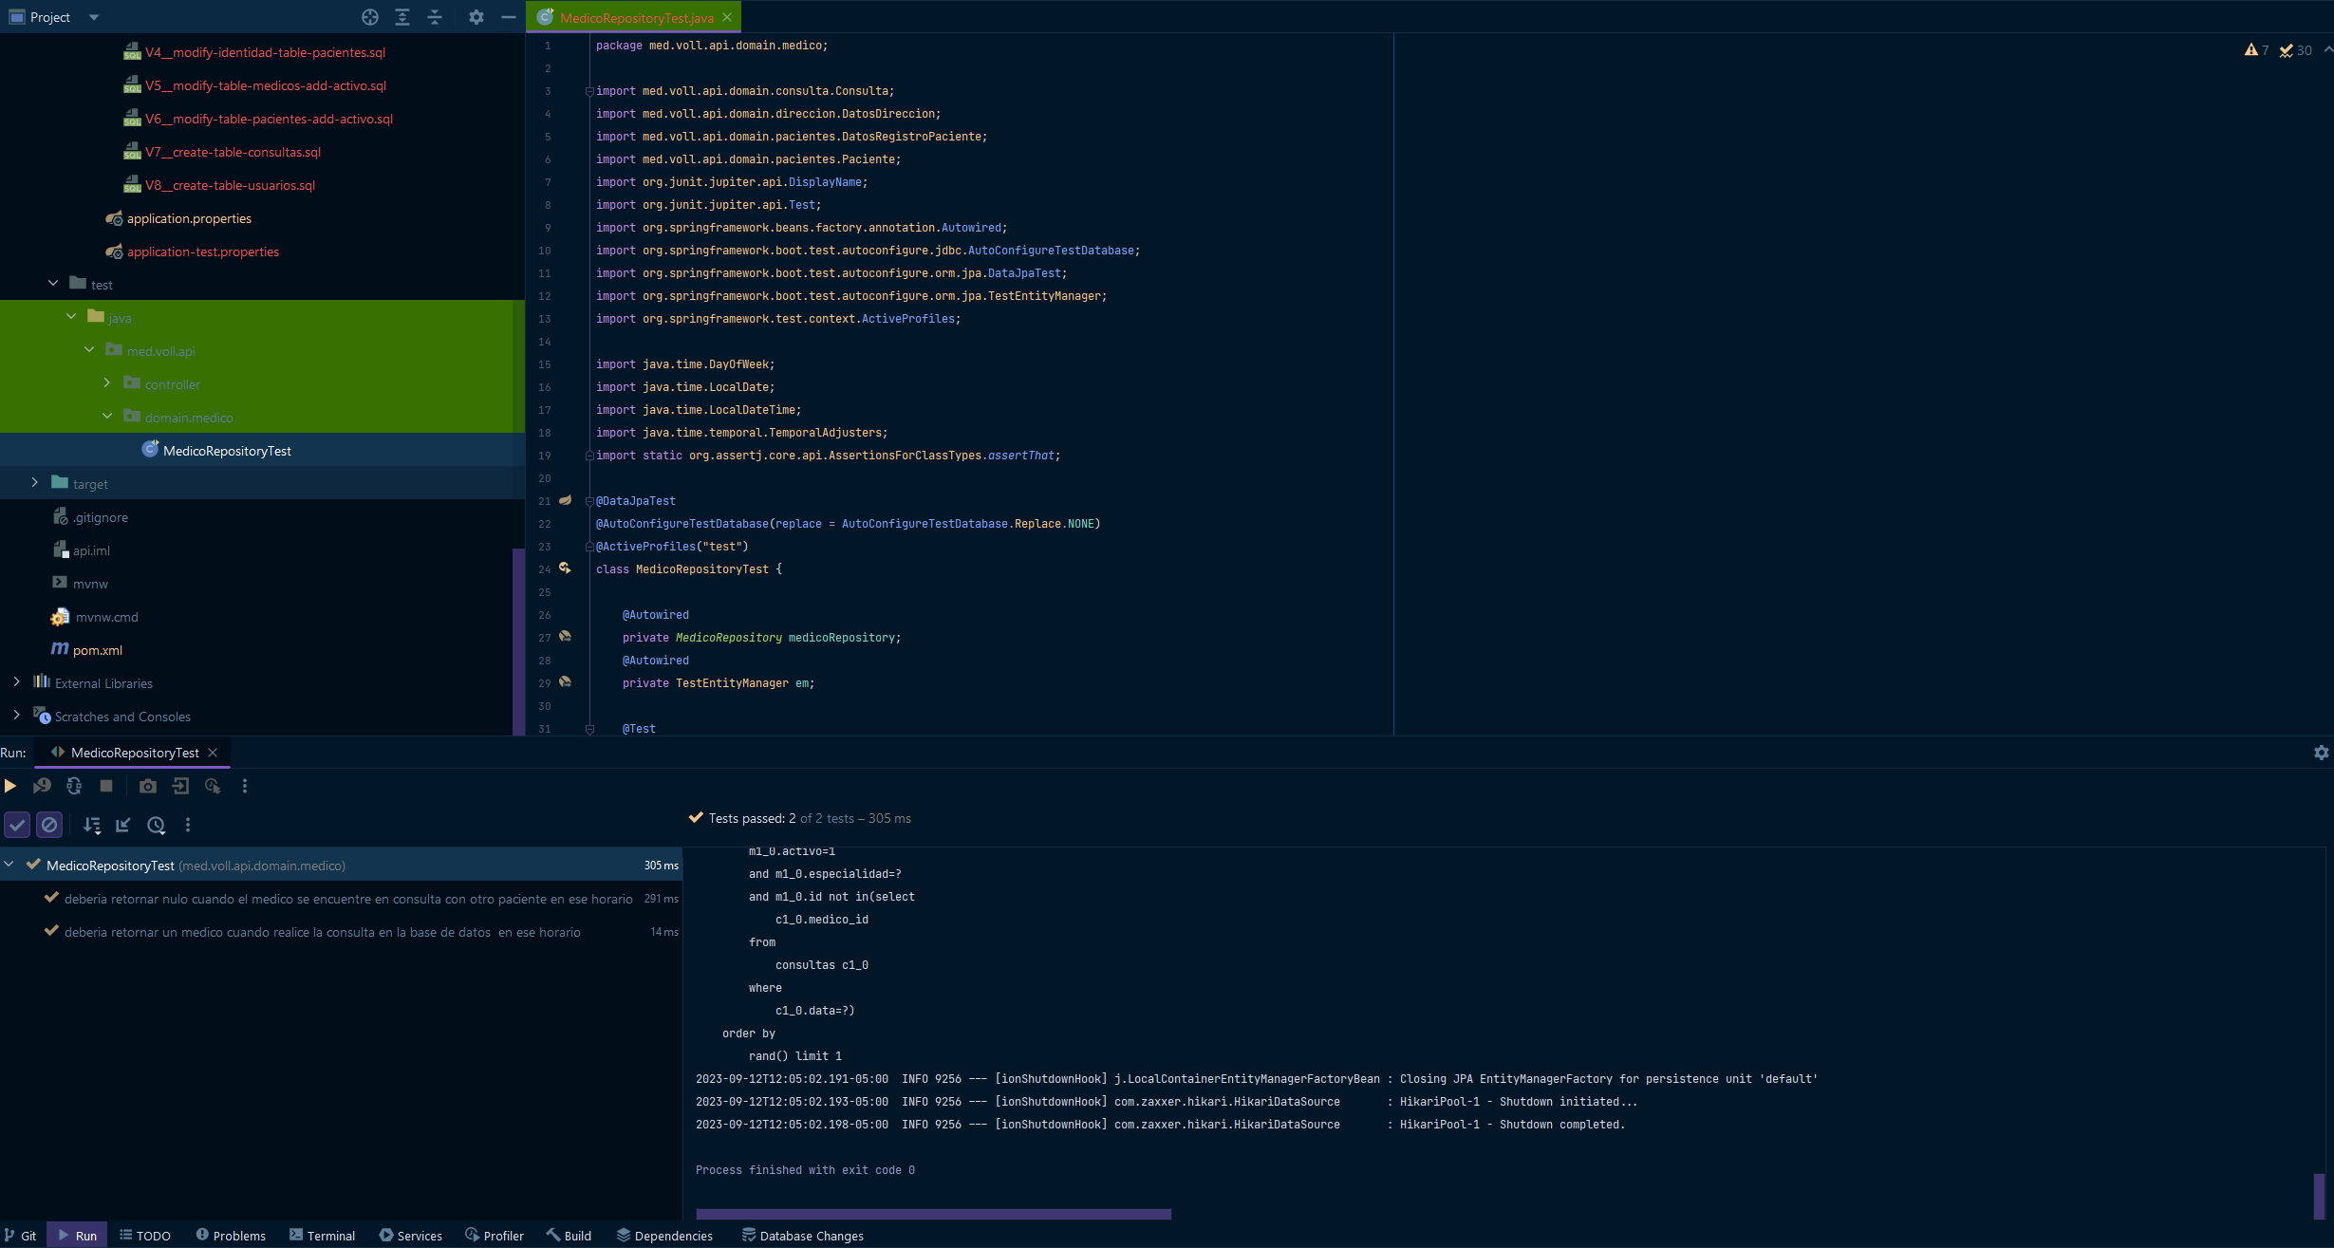Select test 'deberia retornar nulo cuando el medico'
This screenshot has width=2334, height=1248.
347,899
